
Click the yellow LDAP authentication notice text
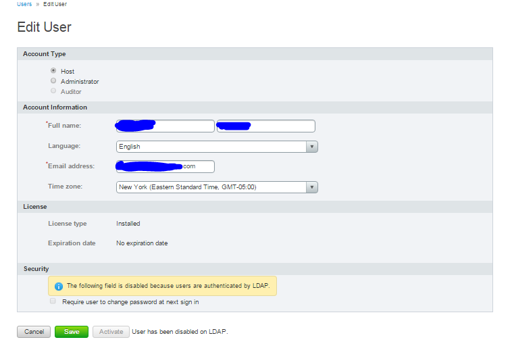tap(168, 286)
